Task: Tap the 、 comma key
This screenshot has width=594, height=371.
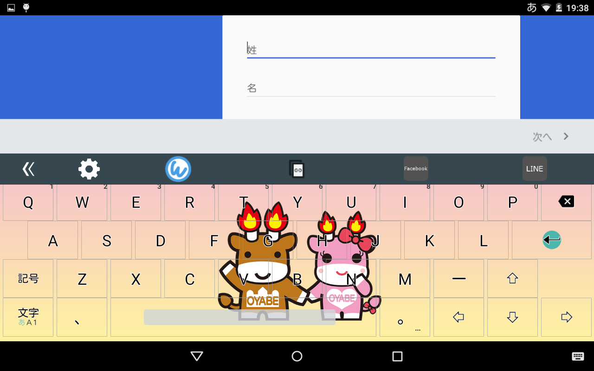Action: click(x=82, y=317)
